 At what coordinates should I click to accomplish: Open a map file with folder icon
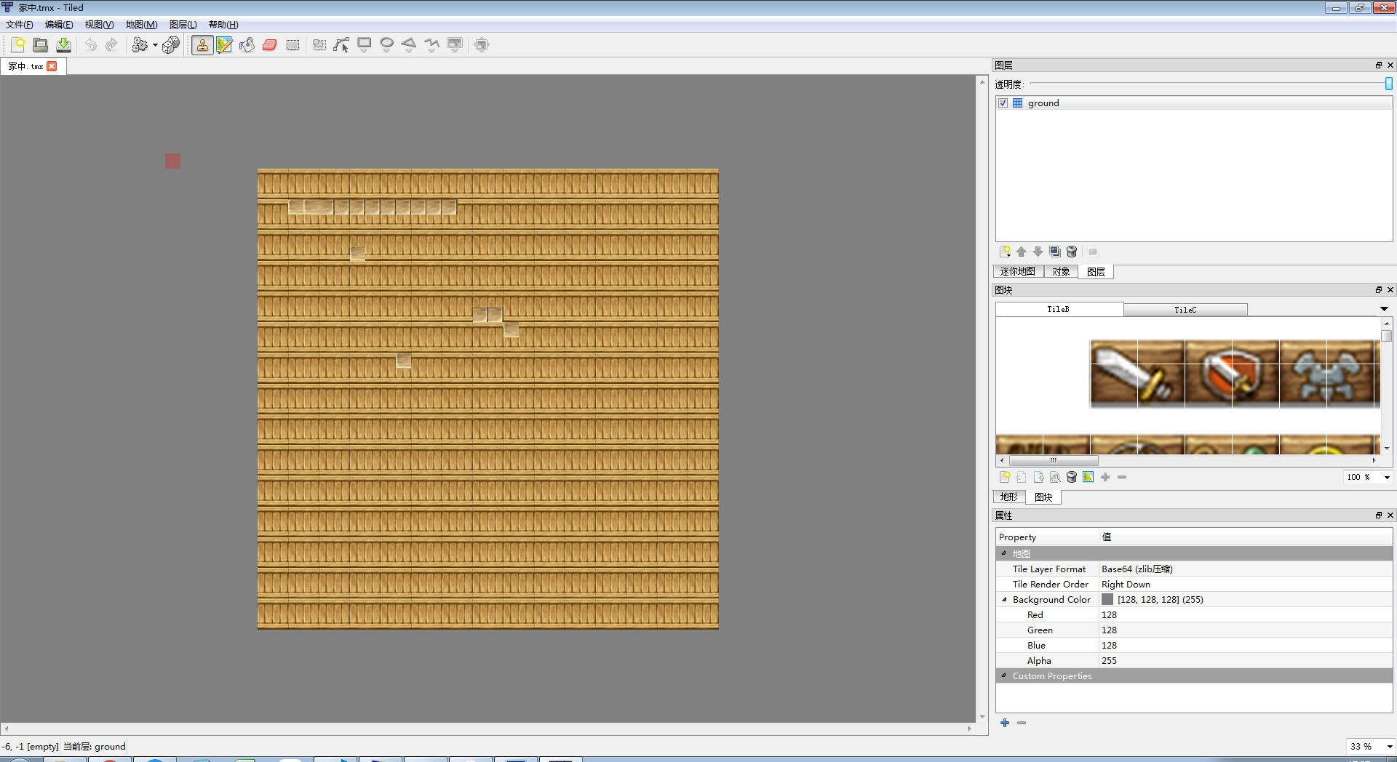(41, 45)
